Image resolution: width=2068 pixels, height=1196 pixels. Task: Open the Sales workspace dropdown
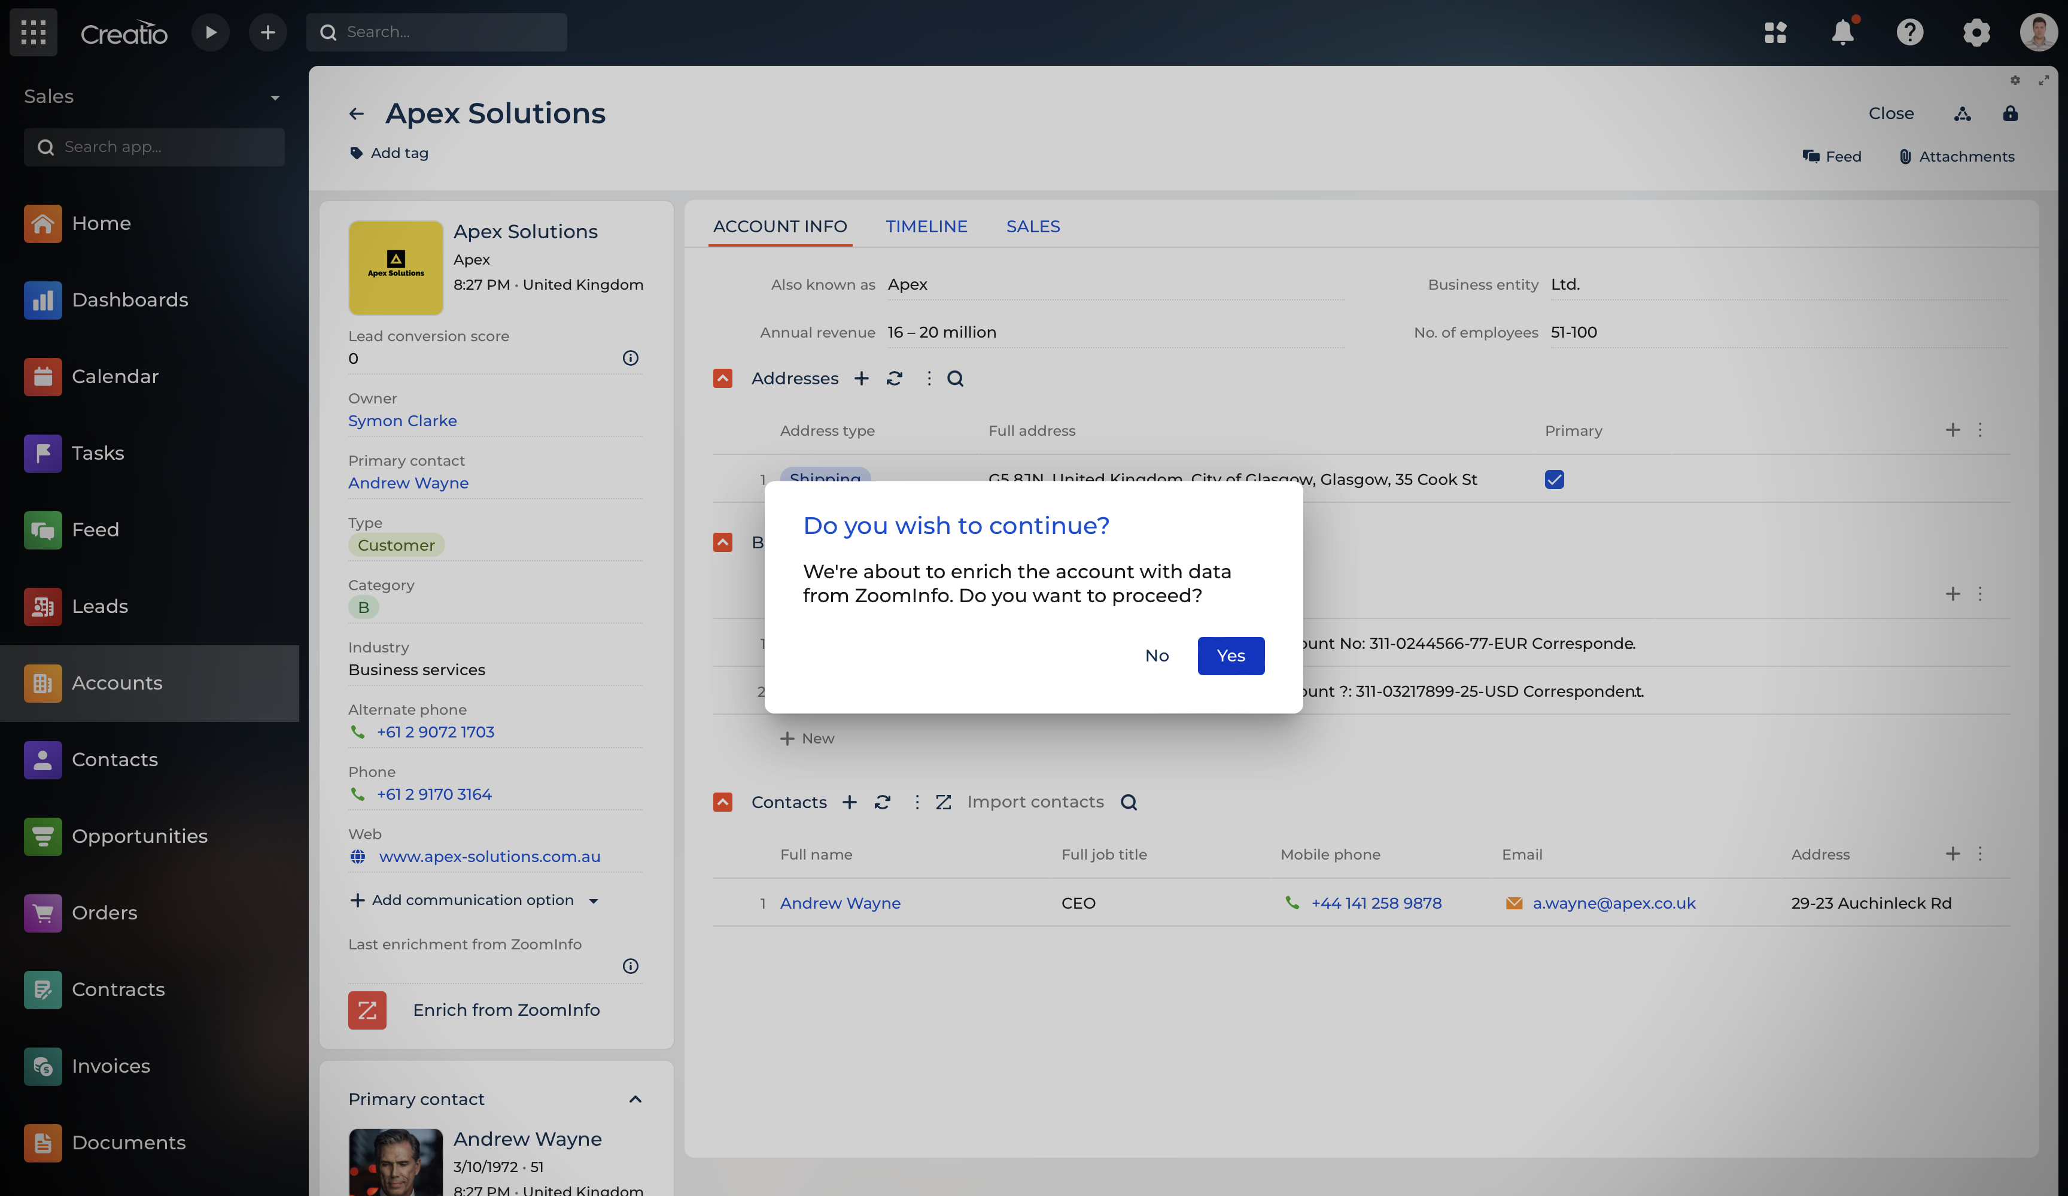point(153,97)
